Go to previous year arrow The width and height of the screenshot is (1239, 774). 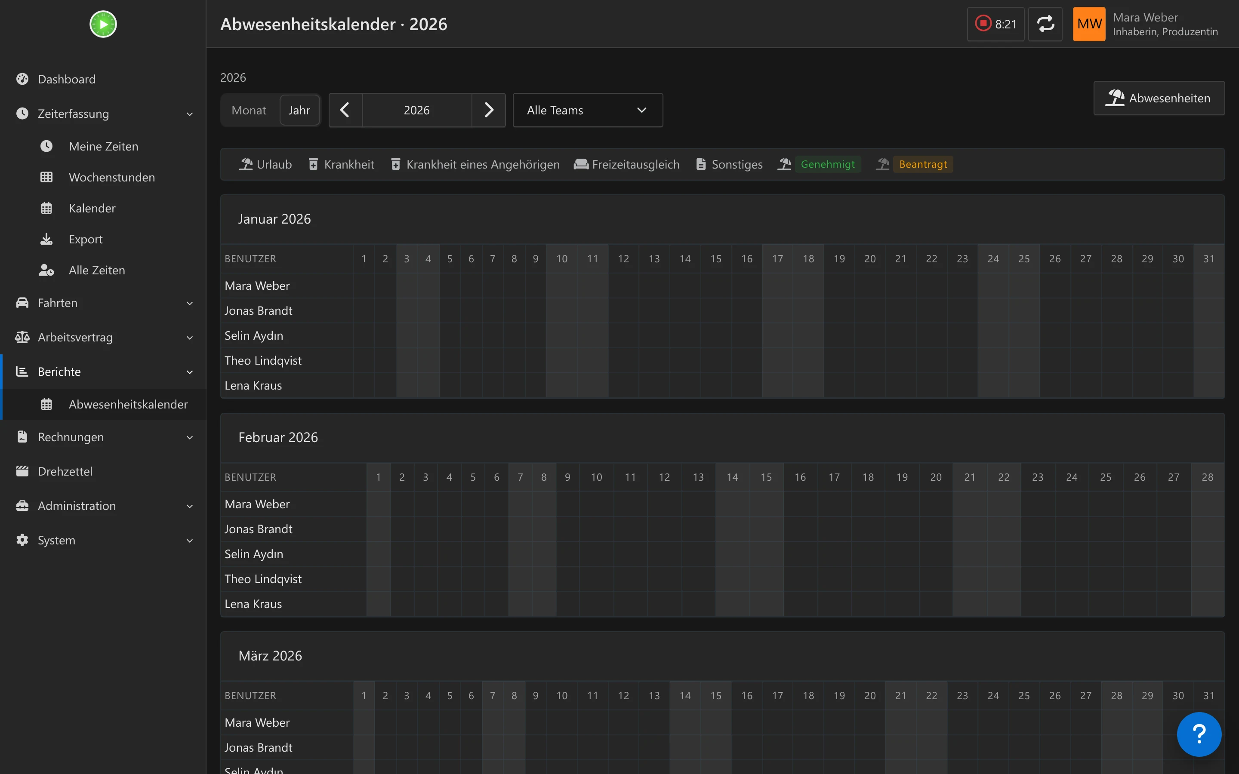pyautogui.click(x=345, y=110)
